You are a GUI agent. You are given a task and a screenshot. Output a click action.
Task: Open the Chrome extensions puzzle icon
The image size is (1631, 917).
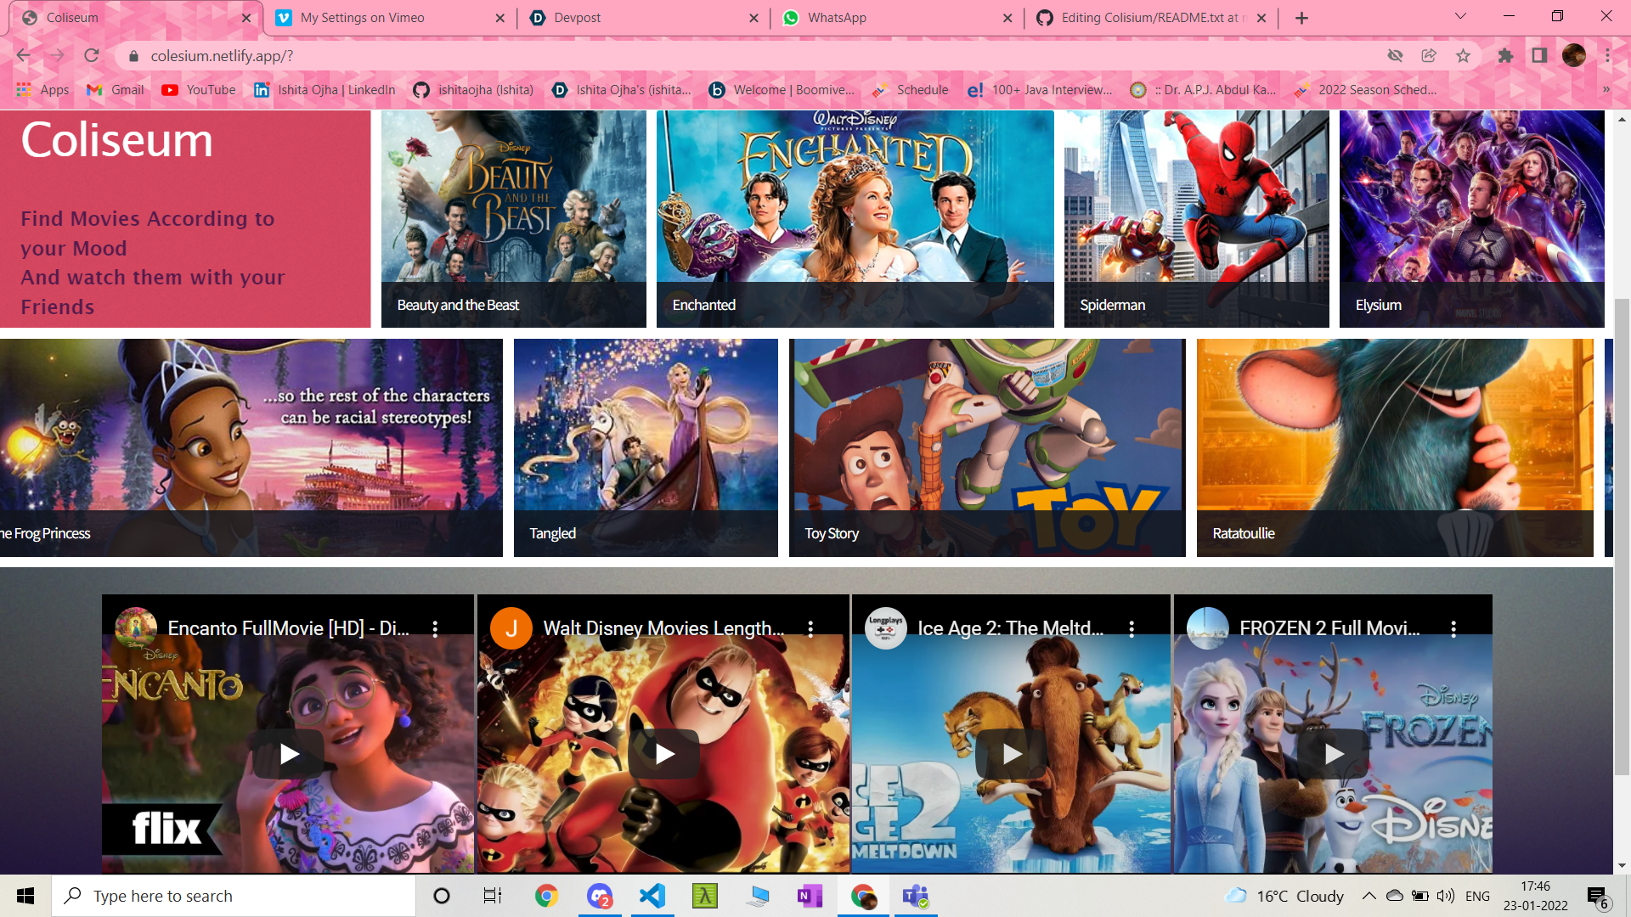tap(1505, 56)
